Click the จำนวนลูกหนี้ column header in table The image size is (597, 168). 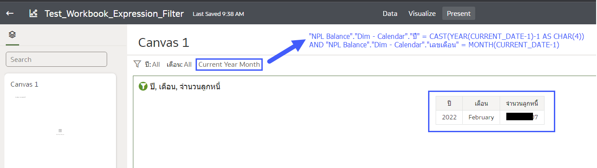[522, 103]
